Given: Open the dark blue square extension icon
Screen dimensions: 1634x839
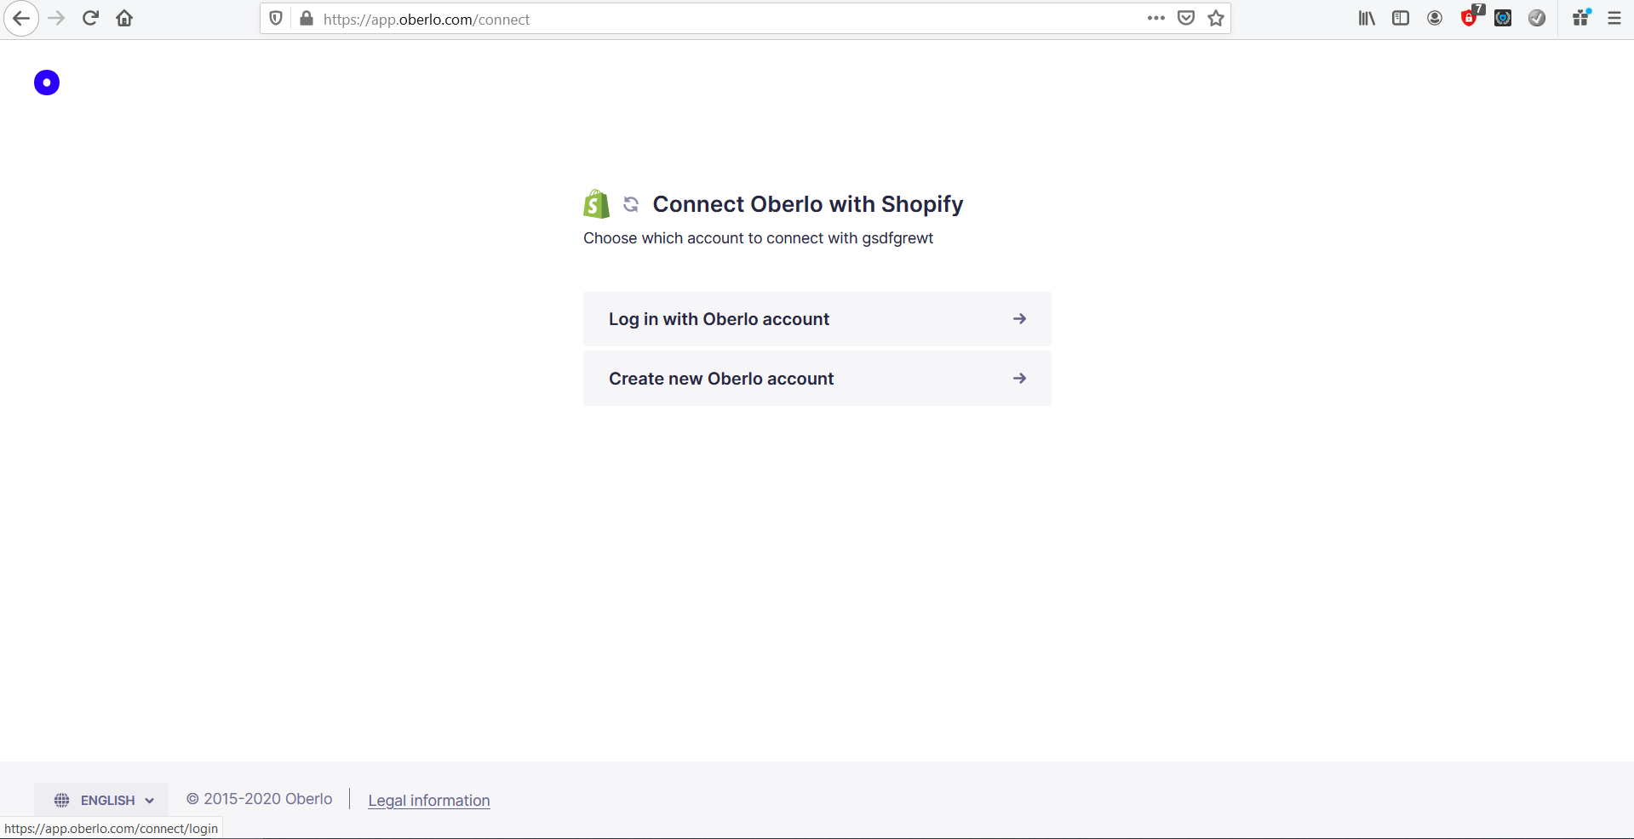Looking at the screenshot, I should [1503, 18].
